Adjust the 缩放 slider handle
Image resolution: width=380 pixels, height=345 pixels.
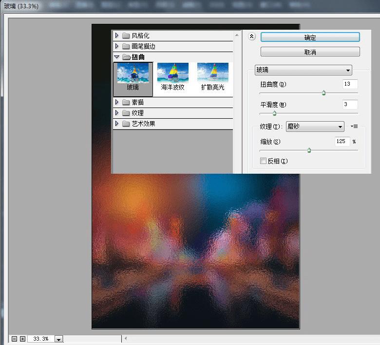coord(309,150)
